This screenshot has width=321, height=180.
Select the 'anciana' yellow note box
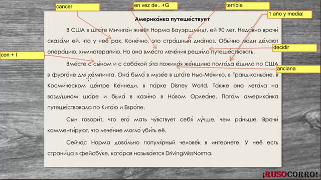point(298,69)
